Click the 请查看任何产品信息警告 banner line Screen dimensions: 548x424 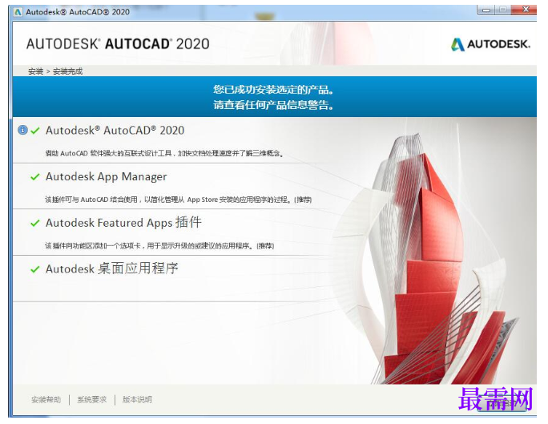[273, 104]
